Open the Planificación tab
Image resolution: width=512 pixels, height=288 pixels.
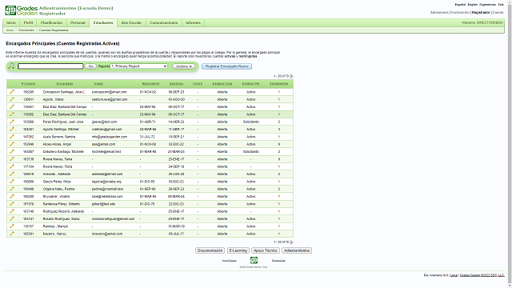point(51,23)
